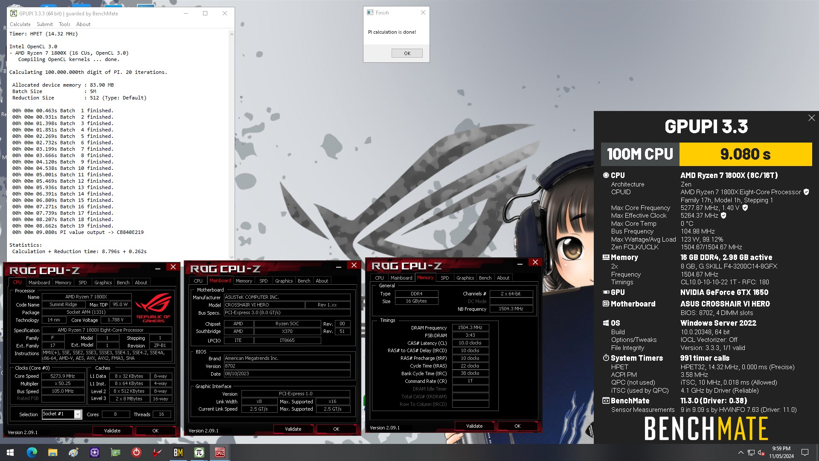Switch to BenchMate via the BM taskbar icon
The height and width of the screenshot is (461, 819).
point(178,452)
